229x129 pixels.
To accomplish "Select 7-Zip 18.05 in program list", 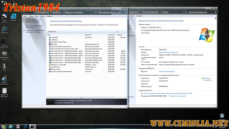I will (56, 37).
